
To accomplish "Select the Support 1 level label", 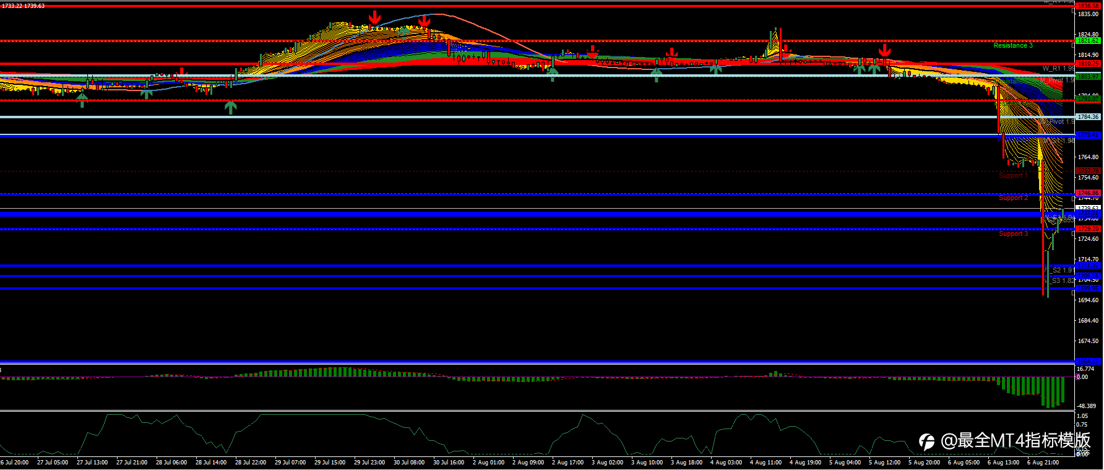I will 1013,176.
